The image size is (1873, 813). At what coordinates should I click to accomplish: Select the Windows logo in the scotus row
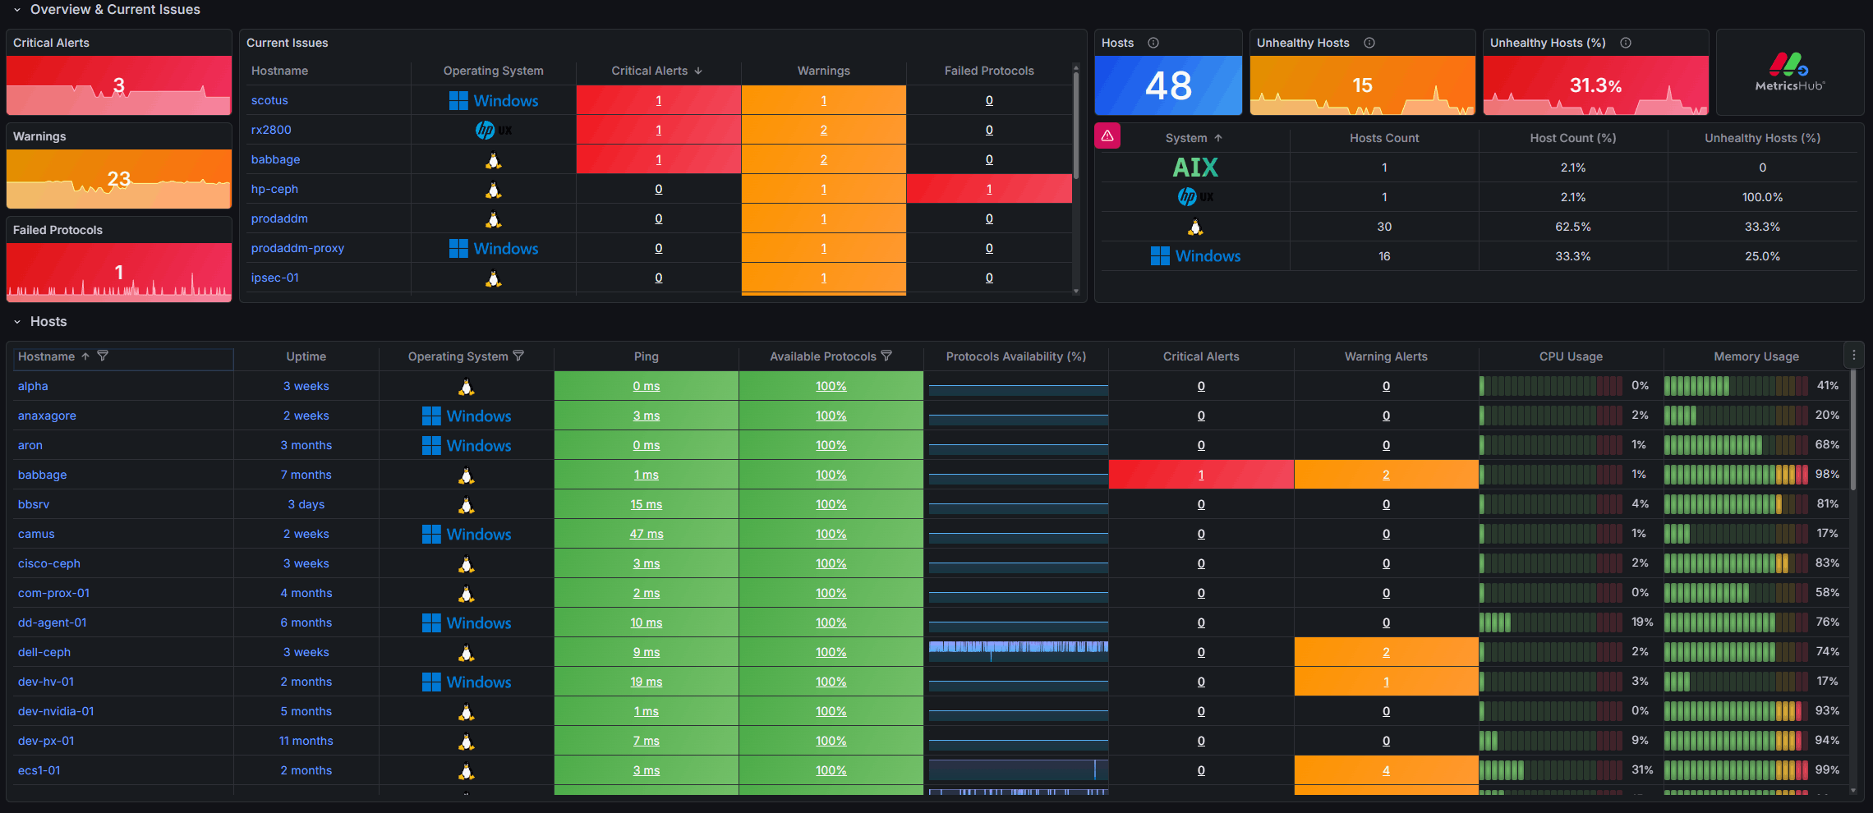(x=494, y=100)
